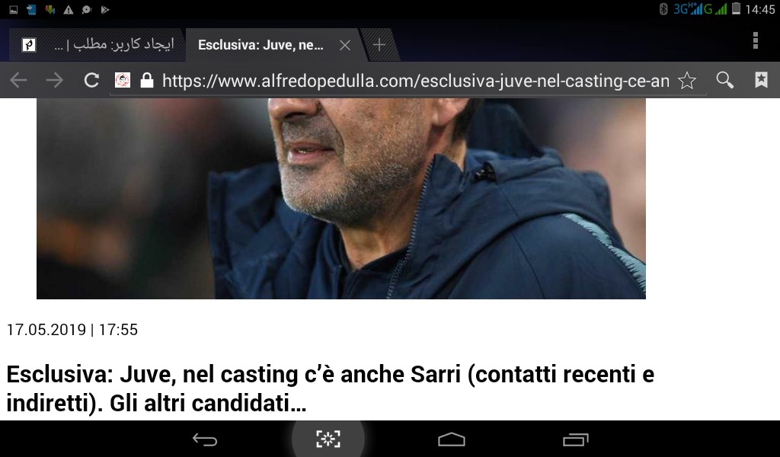The width and height of the screenshot is (780, 457).
Task: Open Android recent apps button
Action: click(x=576, y=439)
